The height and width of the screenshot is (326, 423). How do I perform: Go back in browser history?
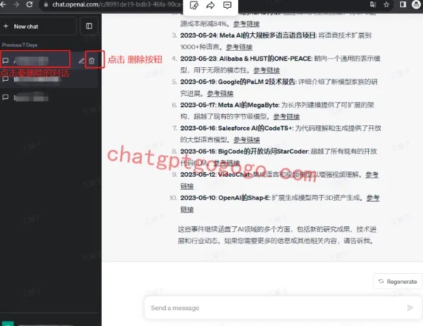(3, 5)
